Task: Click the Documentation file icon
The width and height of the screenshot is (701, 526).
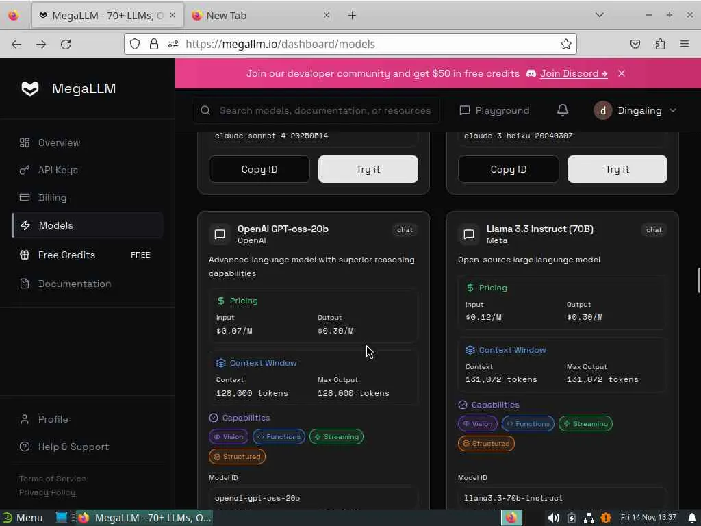Action: 25,284
